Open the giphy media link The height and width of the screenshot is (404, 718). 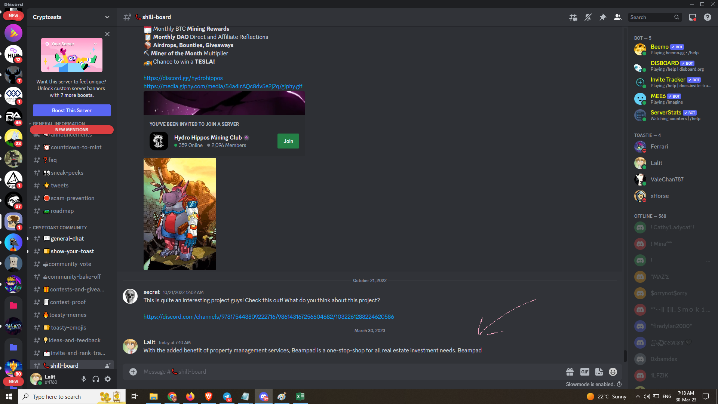point(223,86)
